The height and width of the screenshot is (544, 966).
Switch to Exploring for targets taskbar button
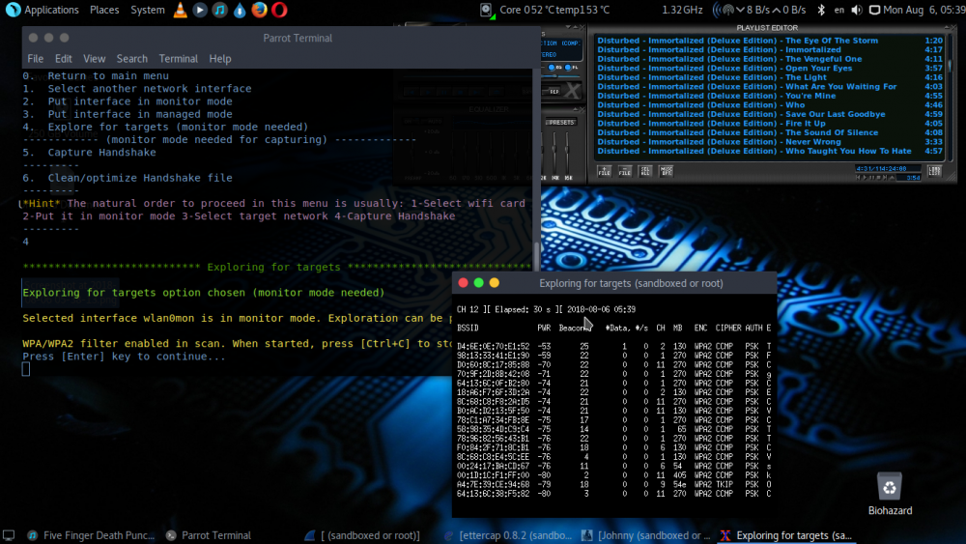point(786,535)
